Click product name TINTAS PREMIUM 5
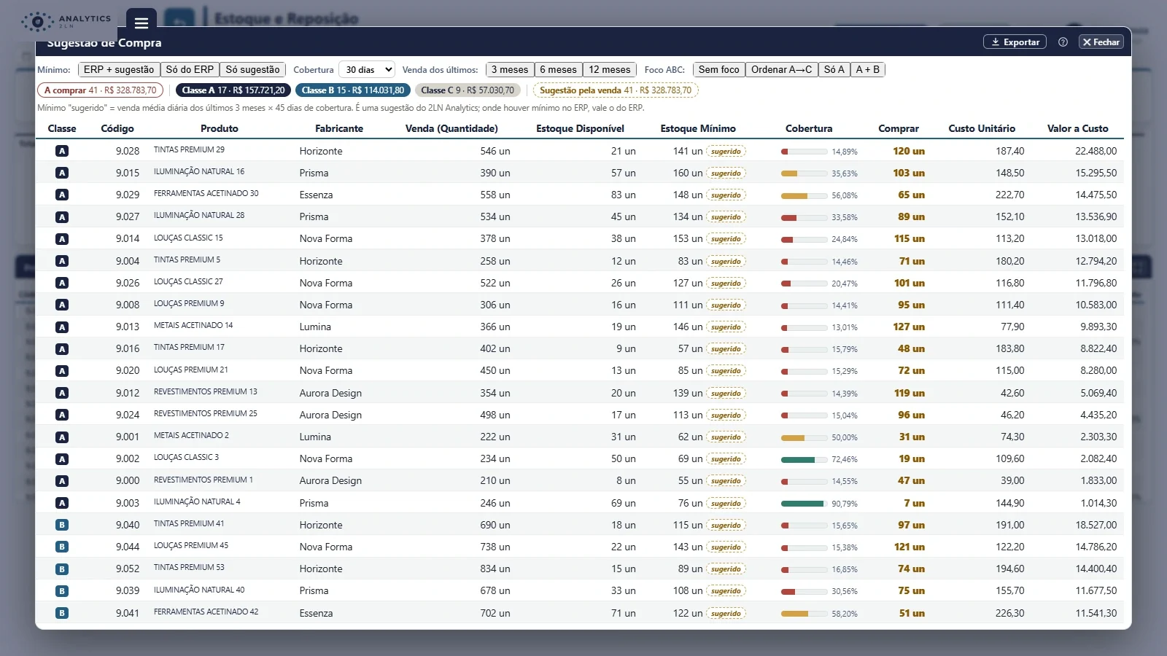This screenshot has height=656, width=1167. coord(187,259)
